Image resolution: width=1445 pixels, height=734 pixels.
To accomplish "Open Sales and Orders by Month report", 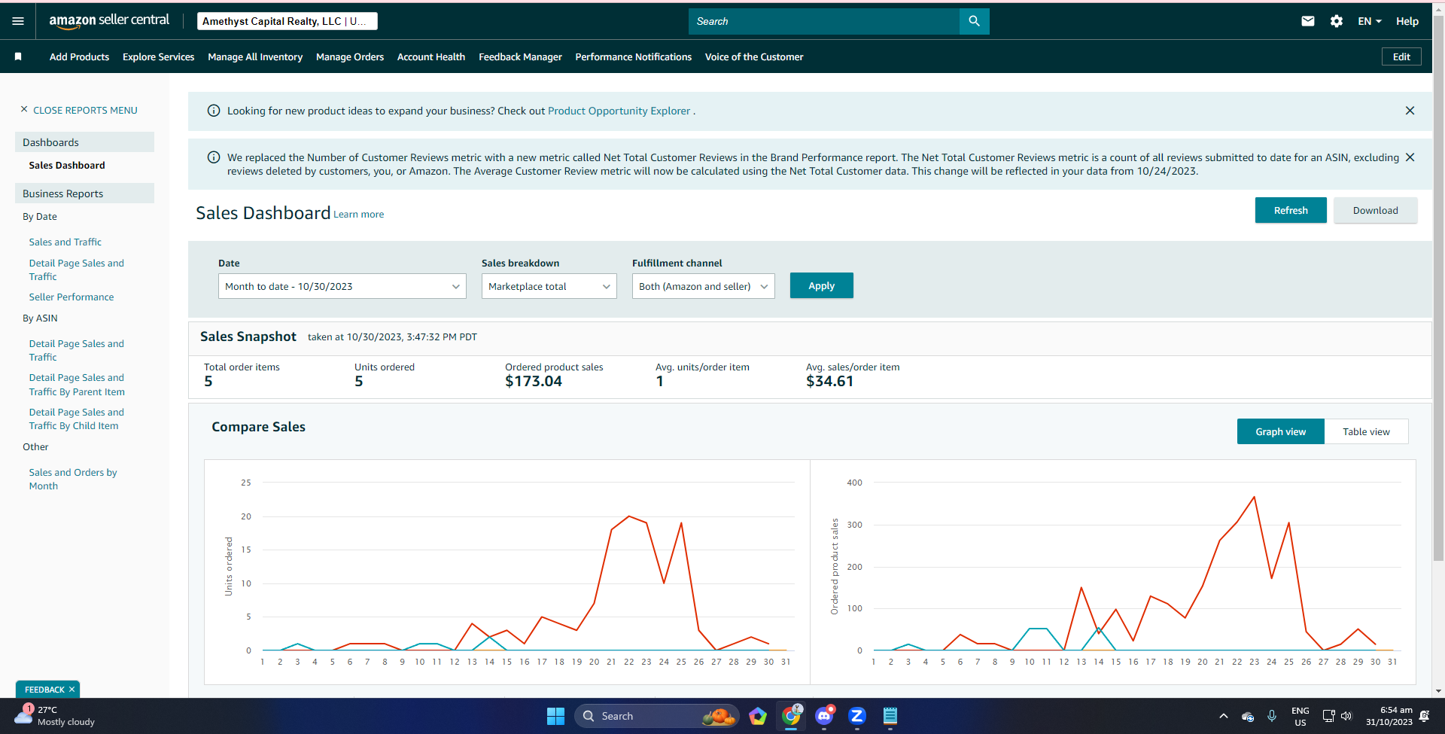I will click(x=73, y=479).
